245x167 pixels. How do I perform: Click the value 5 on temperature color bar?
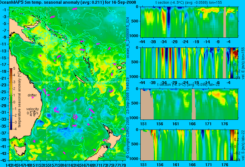point(14,68)
